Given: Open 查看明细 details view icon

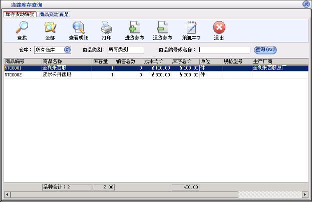Looking at the screenshot, I should [x=78, y=27].
